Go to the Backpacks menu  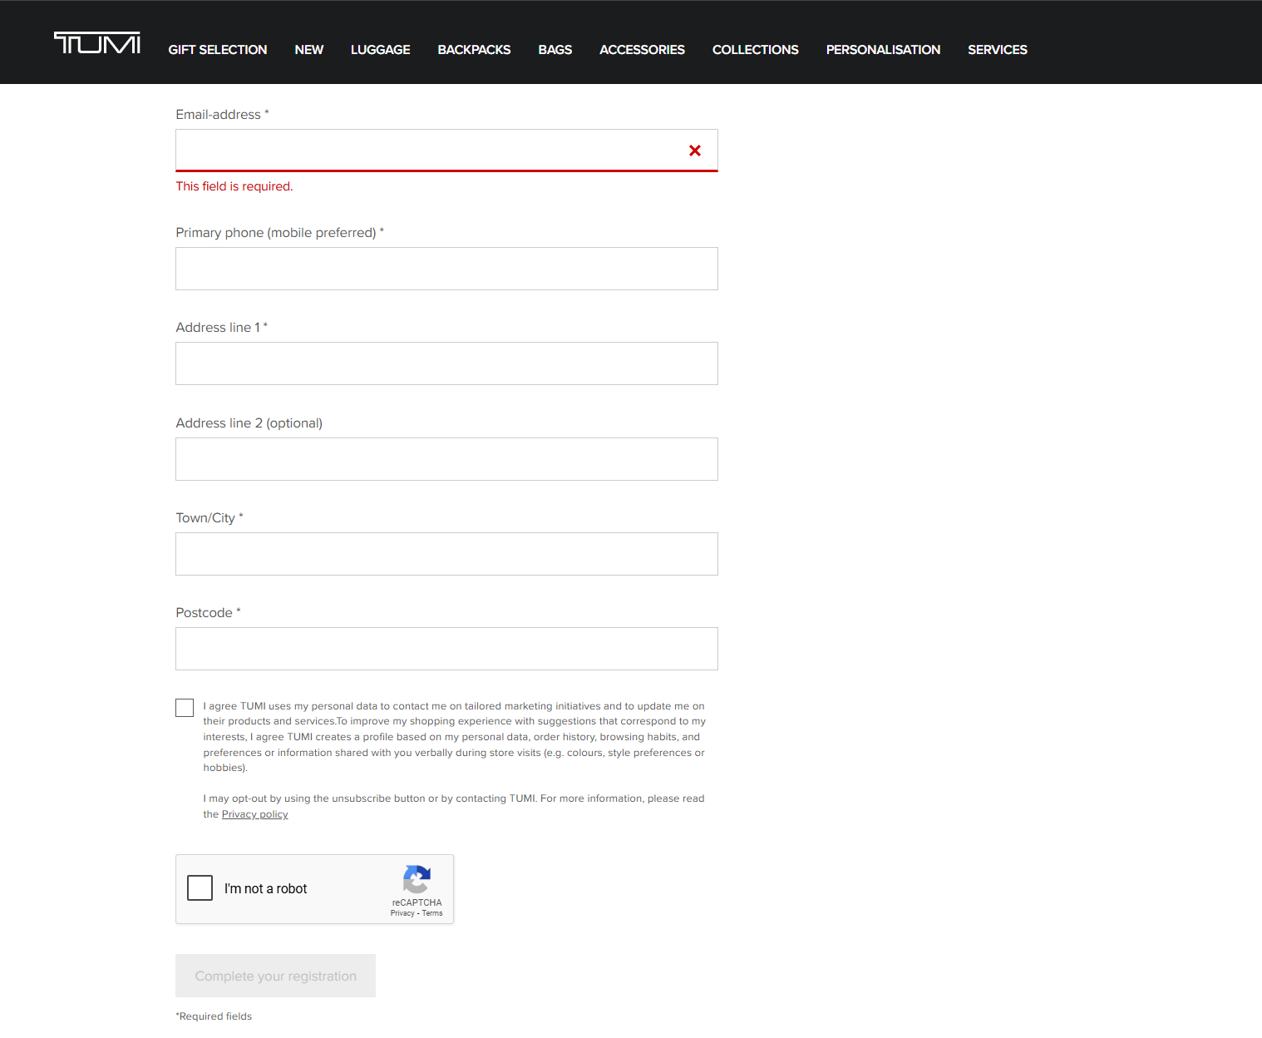coord(474,50)
